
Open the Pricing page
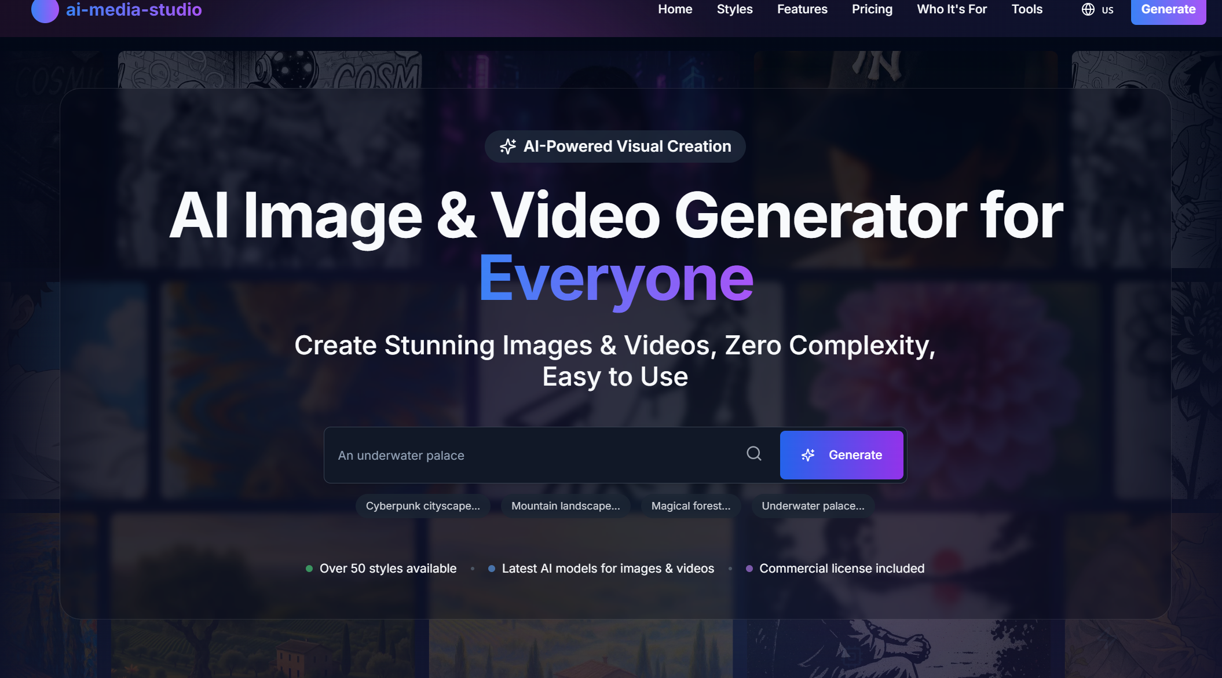click(x=872, y=9)
